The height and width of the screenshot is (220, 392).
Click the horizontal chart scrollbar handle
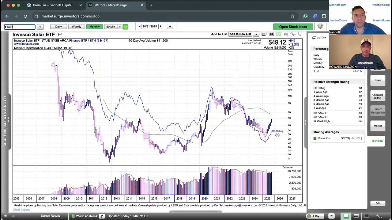196,211
